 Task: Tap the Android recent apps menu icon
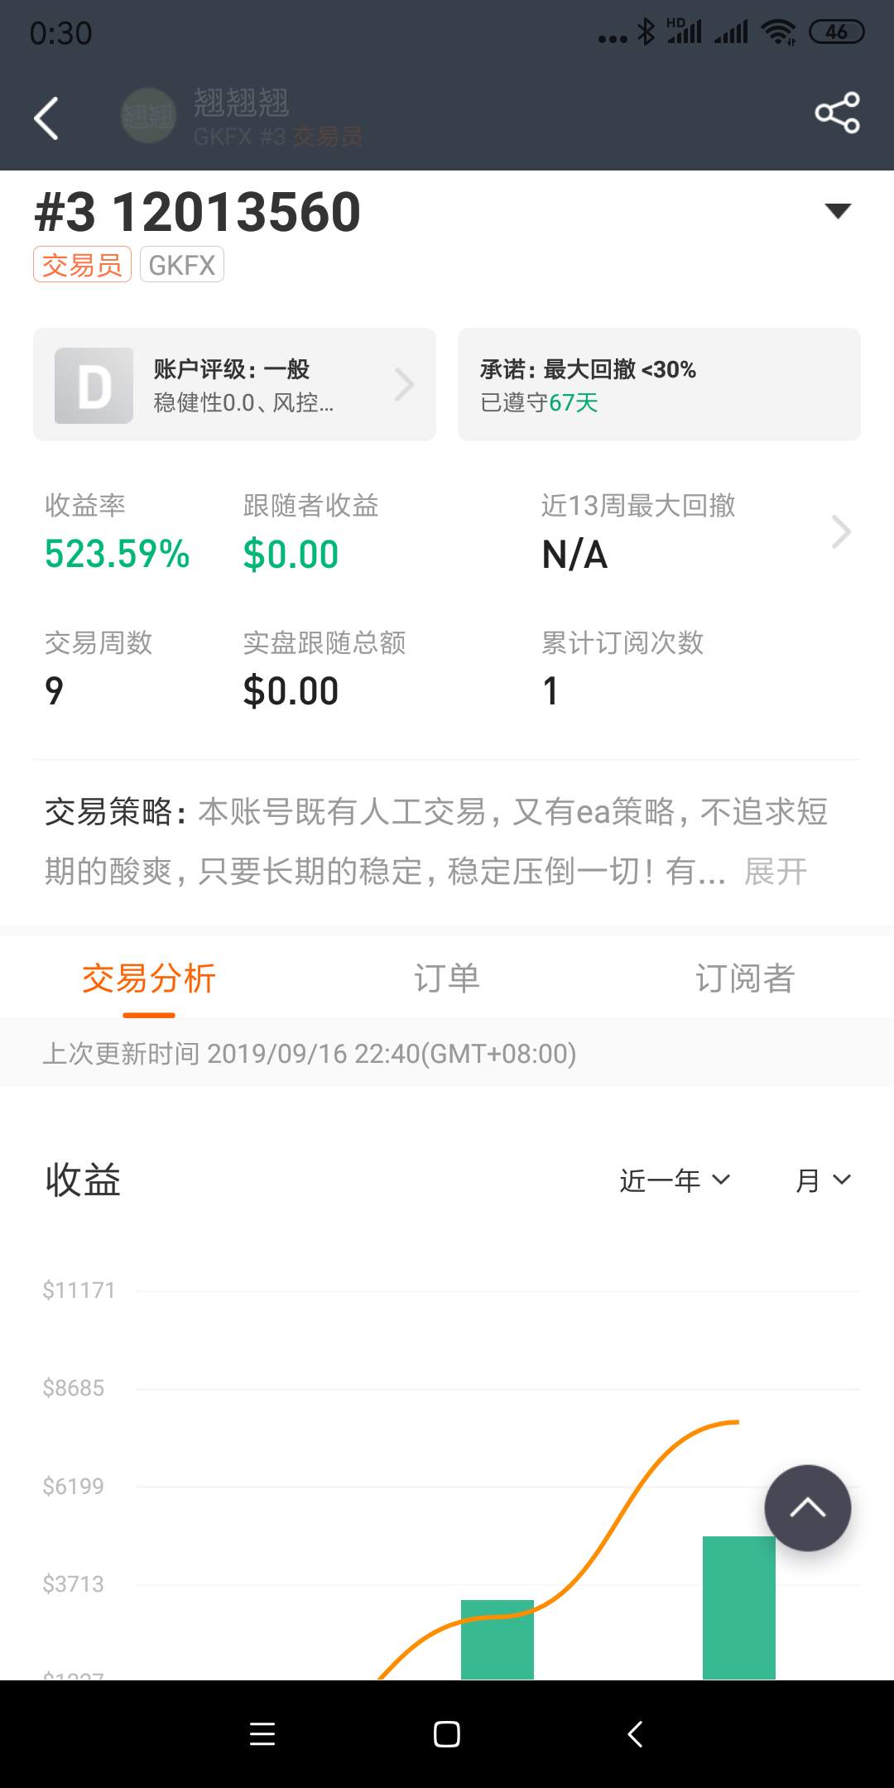(262, 1734)
